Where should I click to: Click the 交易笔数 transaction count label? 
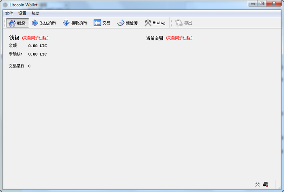click(x=17, y=66)
